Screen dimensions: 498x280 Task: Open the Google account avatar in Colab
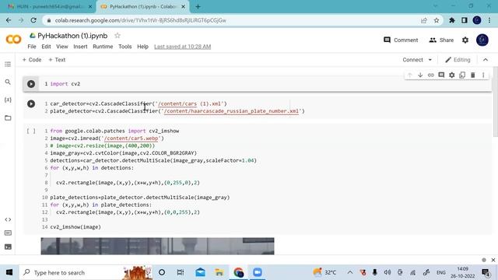pos(482,40)
